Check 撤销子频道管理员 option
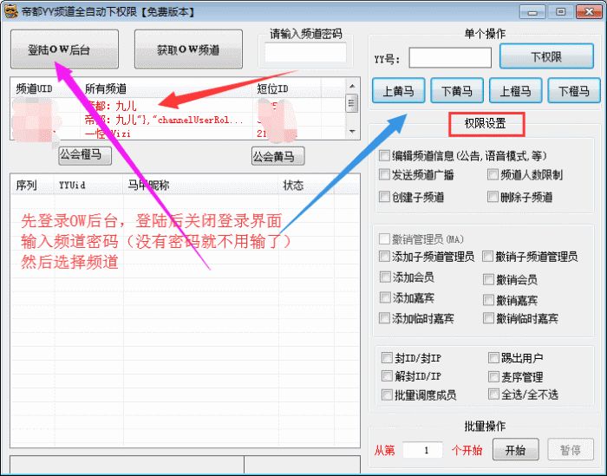Screen dimensions: 607x476 487,256
